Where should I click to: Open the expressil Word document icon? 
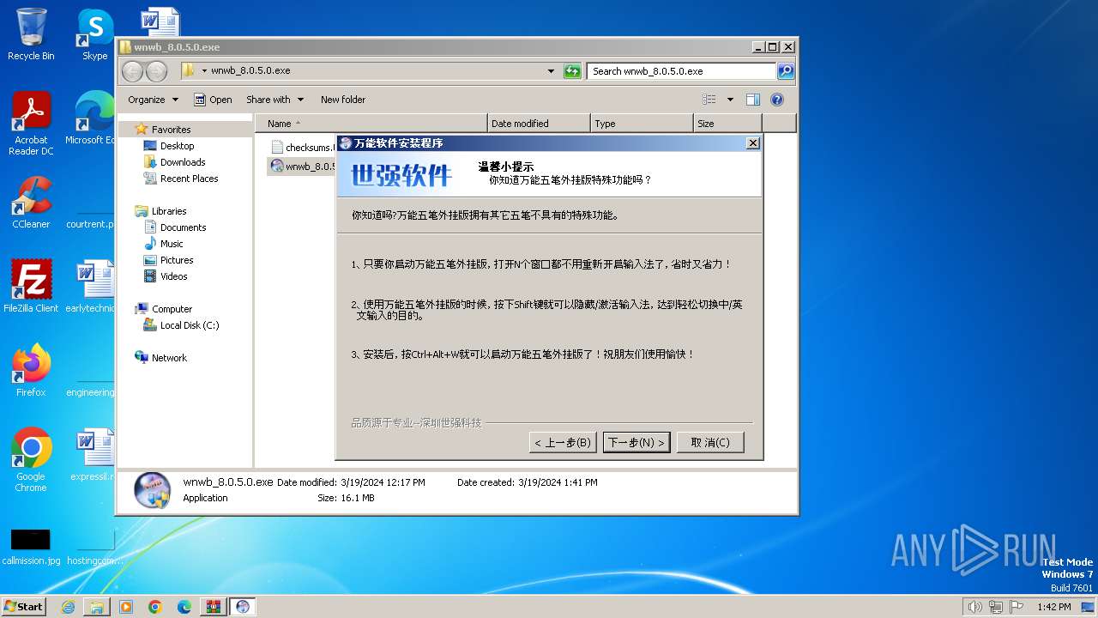(x=93, y=455)
